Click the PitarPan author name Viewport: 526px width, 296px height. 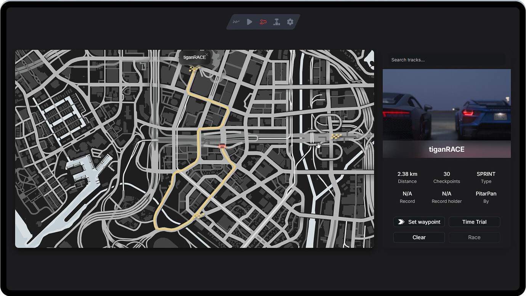[486, 194]
